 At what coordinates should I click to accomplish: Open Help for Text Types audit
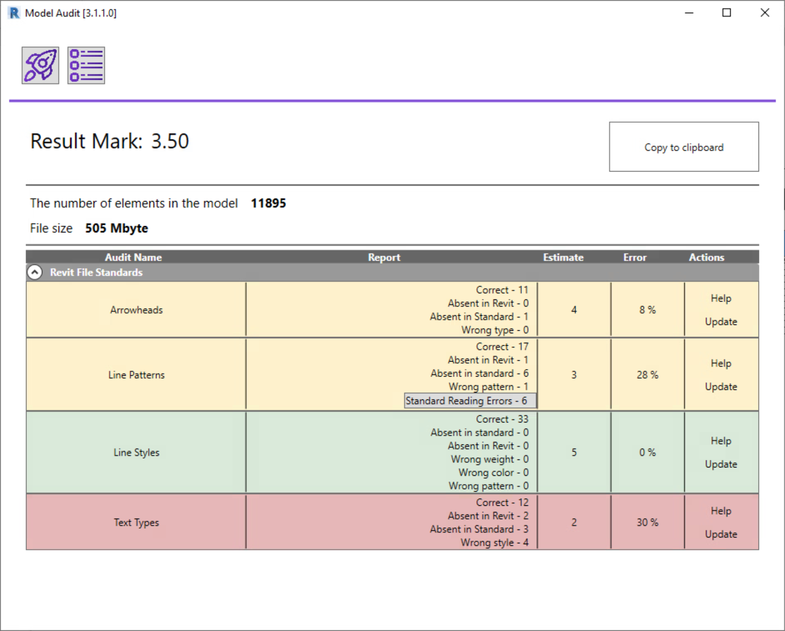[x=721, y=511]
